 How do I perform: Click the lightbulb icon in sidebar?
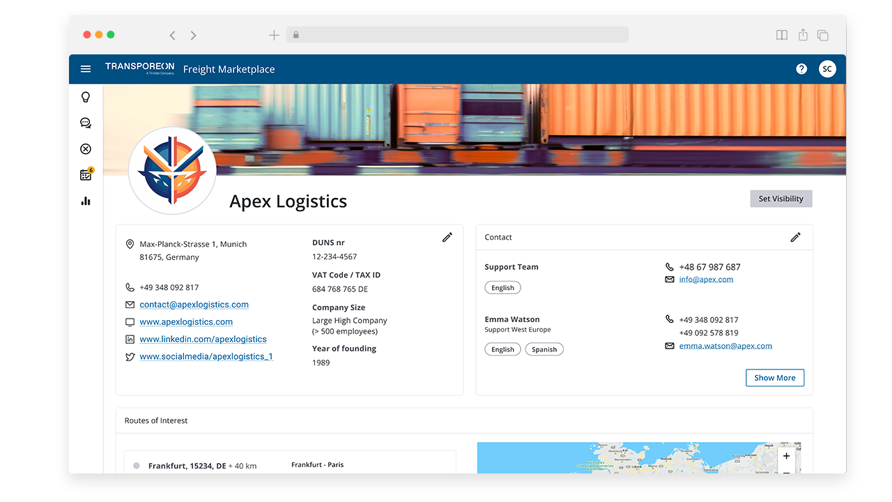(x=86, y=97)
